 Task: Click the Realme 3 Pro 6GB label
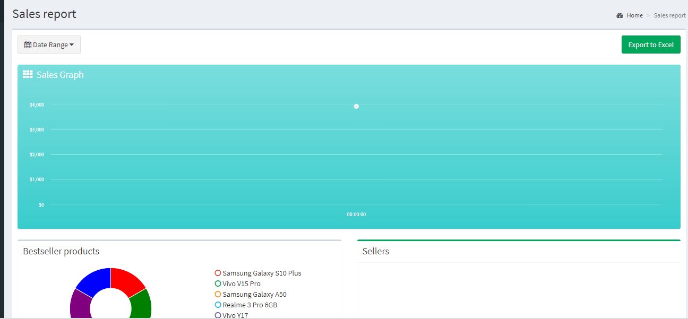[x=250, y=305]
